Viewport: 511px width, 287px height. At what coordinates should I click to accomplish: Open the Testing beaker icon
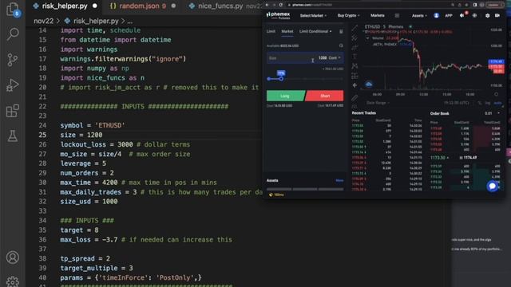click(13, 136)
